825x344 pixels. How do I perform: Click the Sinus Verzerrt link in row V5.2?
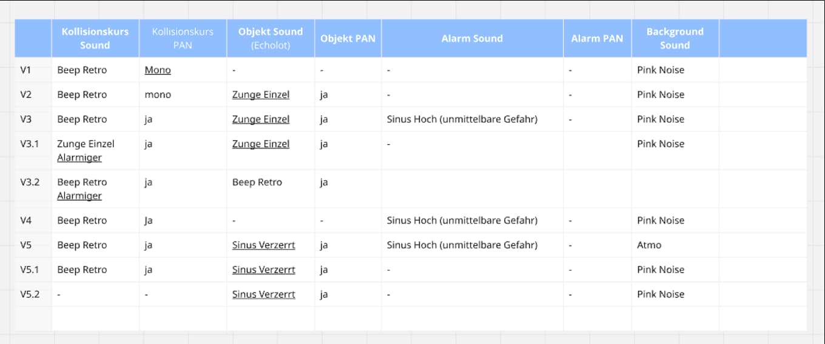tap(264, 294)
